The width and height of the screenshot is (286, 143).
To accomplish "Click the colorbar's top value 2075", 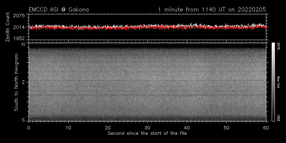I will click(278, 46).
